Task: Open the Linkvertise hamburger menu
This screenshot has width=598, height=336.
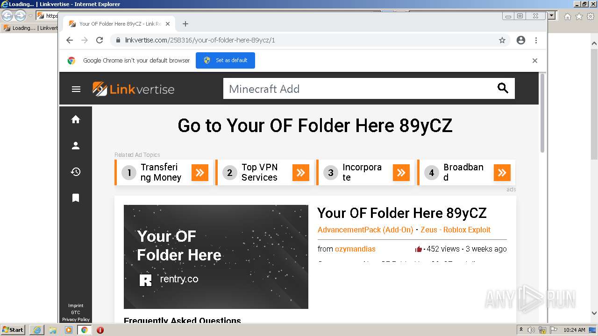Action: 76,89
